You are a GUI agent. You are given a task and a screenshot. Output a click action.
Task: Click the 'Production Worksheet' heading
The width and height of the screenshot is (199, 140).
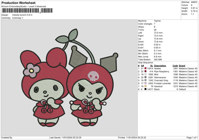tap(19, 3)
